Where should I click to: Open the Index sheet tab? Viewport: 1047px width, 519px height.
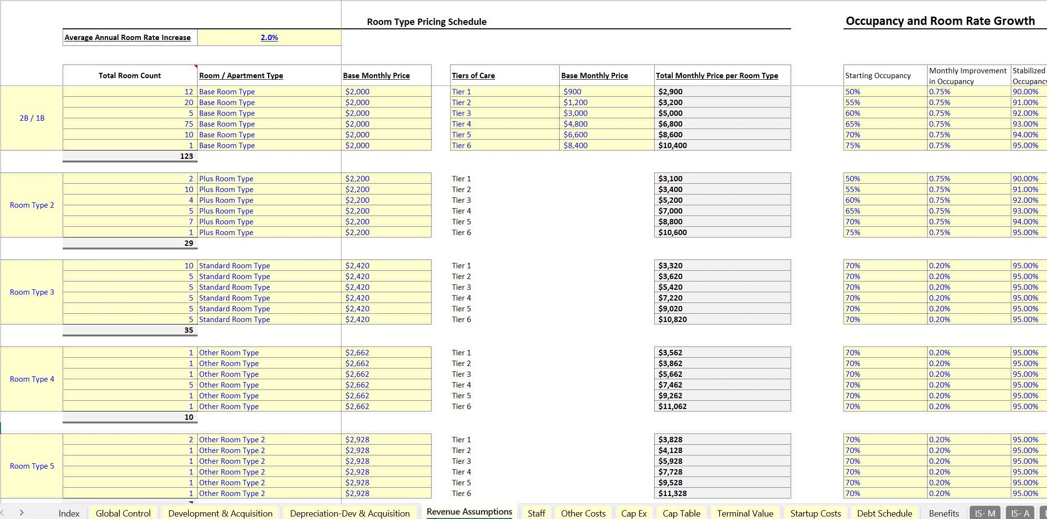[x=69, y=513]
